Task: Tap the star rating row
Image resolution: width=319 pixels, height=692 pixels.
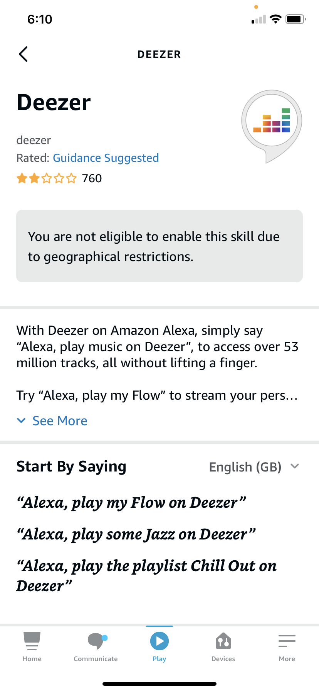Action: [x=47, y=178]
